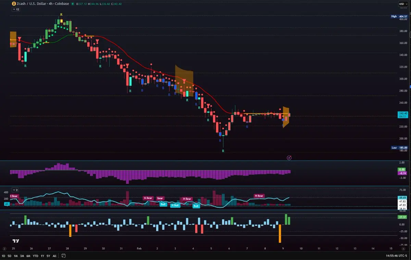
Task: Select the 3M time range
Action: [22, 256]
